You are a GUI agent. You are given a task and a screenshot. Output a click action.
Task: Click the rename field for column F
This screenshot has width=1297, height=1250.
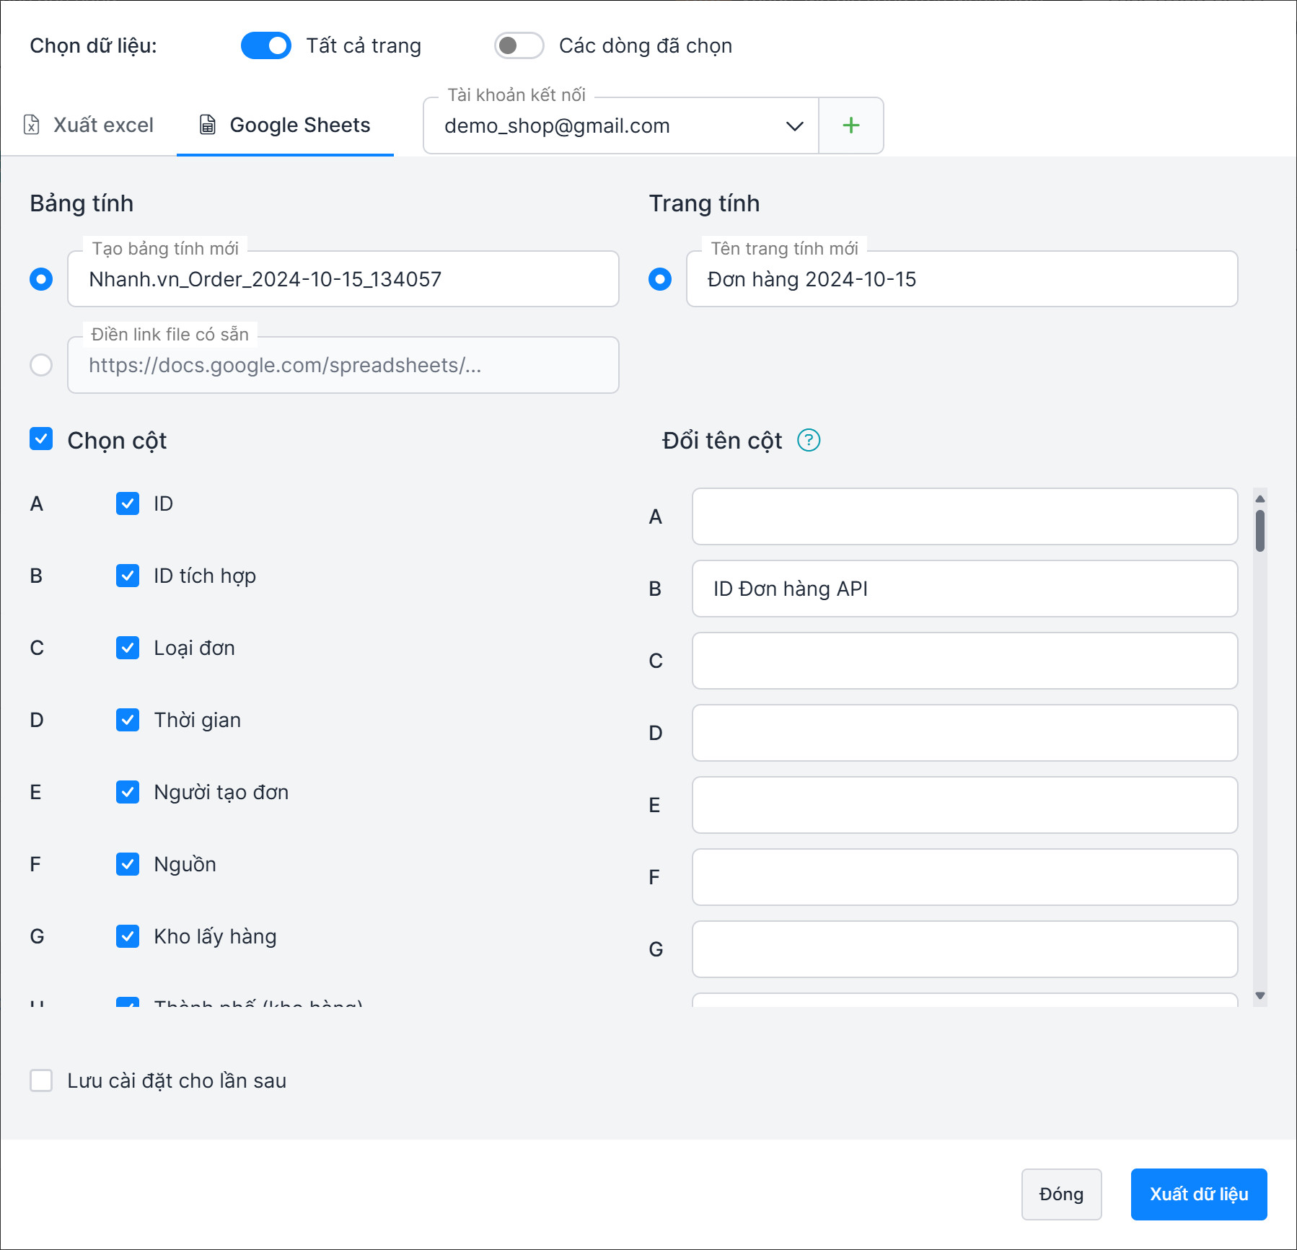click(x=965, y=877)
